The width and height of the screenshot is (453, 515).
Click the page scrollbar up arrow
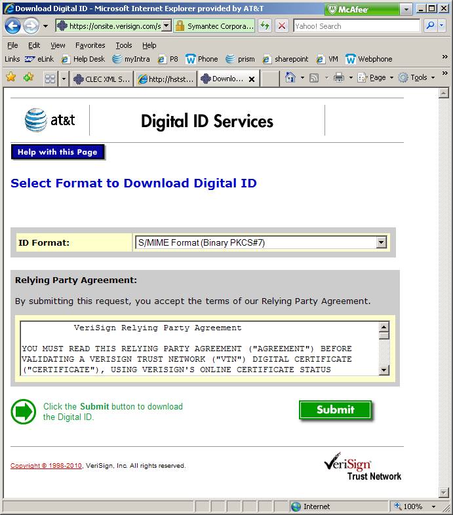click(444, 93)
